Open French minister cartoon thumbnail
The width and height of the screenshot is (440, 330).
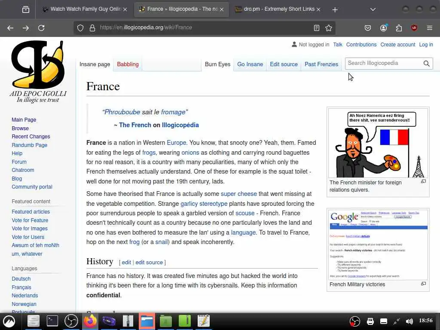coord(378,143)
